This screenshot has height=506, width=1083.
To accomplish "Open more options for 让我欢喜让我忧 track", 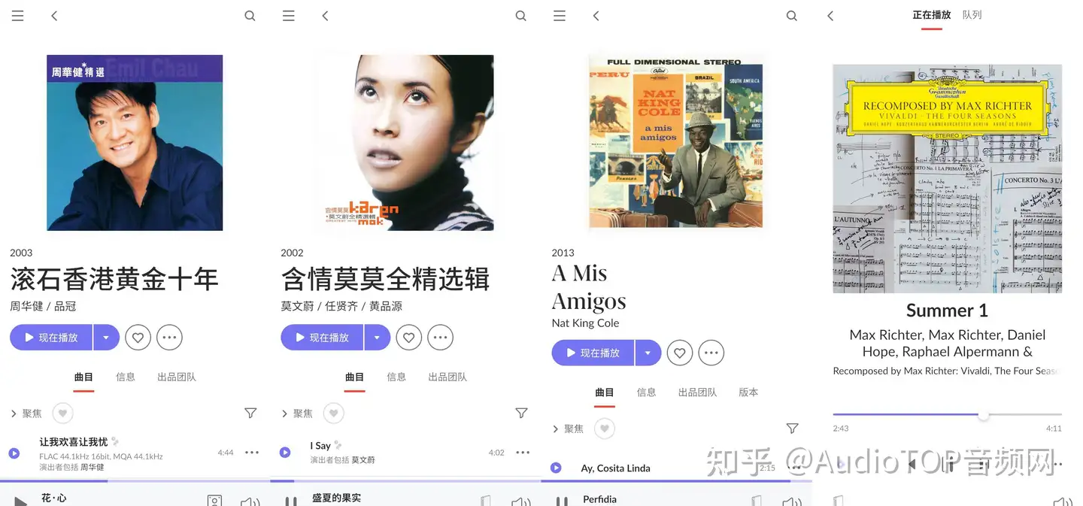I will pos(252,453).
